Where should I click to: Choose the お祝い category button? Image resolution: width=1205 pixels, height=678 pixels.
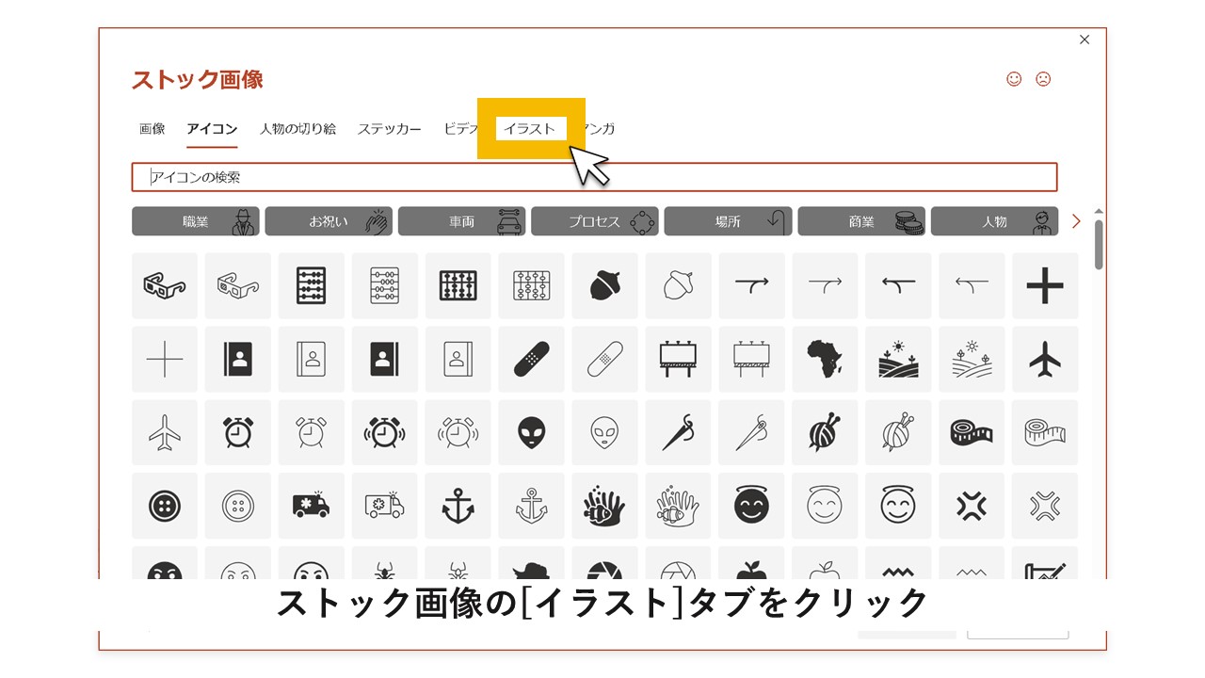click(328, 220)
